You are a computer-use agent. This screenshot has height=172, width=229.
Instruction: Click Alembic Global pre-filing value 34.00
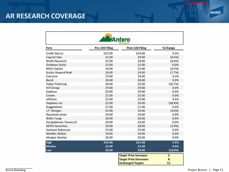(x=109, y=134)
